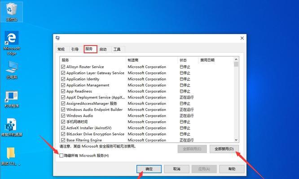Sort by the 状态 column header
Viewport: 299px width, 179px height.
[188, 60]
